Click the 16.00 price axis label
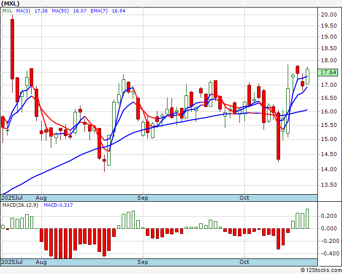The height and width of the screenshot is (274, 342). pos(329,111)
